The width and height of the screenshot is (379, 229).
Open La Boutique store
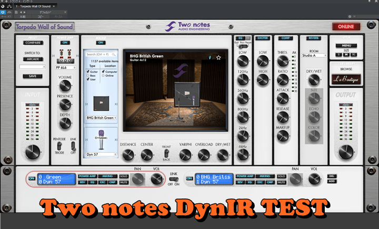346,79
